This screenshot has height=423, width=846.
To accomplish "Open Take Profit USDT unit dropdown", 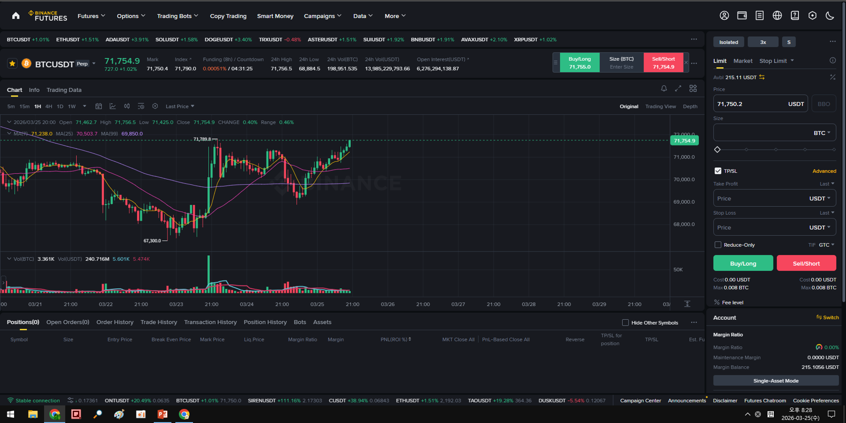I will coord(820,198).
